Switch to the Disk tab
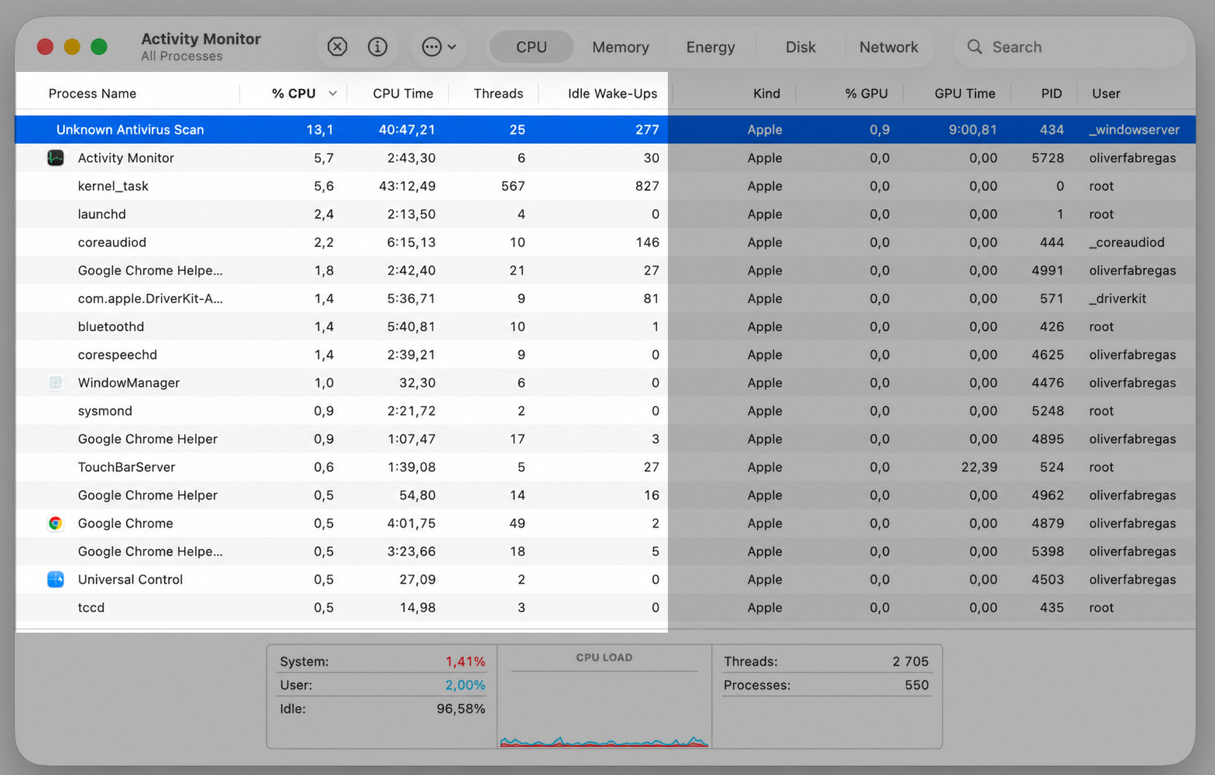This screenshot has width=1215, height=775. [800, 47]
